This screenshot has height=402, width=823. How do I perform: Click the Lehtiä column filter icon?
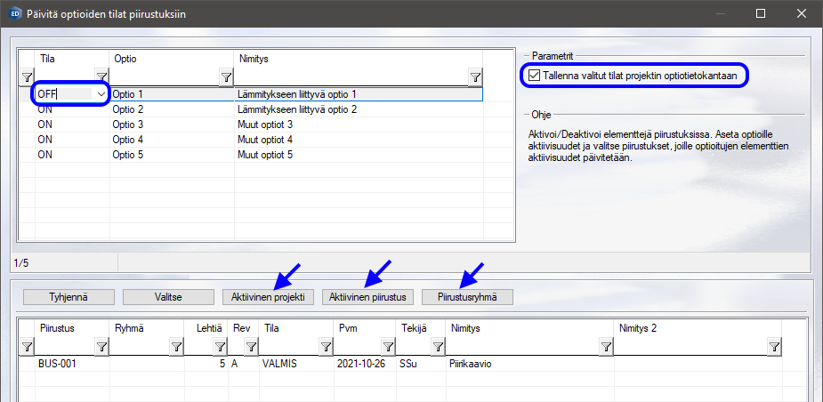(x=224, y=347)
